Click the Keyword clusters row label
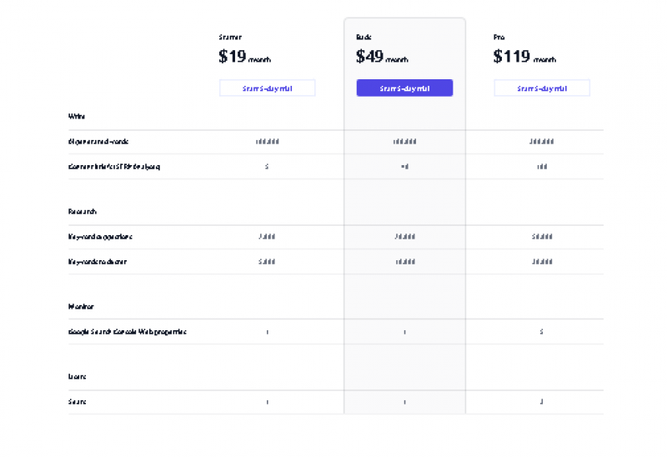This screenshot has height=457, width=667. pyautogui.click(x=98, y=262)
